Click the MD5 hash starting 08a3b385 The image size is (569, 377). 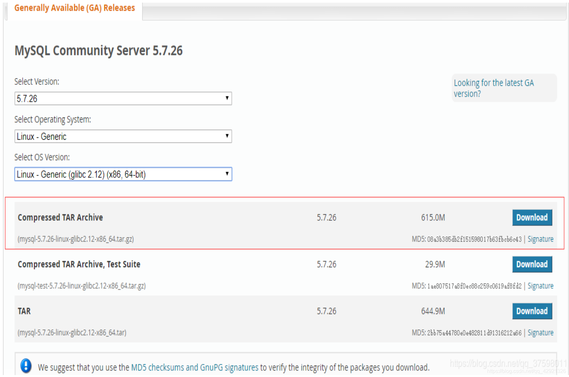click(x=474, y=239)
